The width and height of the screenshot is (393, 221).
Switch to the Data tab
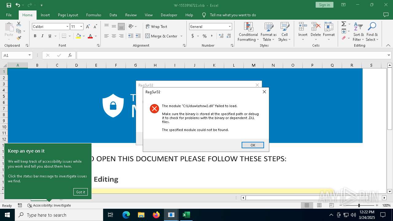[x=113, y=15]
